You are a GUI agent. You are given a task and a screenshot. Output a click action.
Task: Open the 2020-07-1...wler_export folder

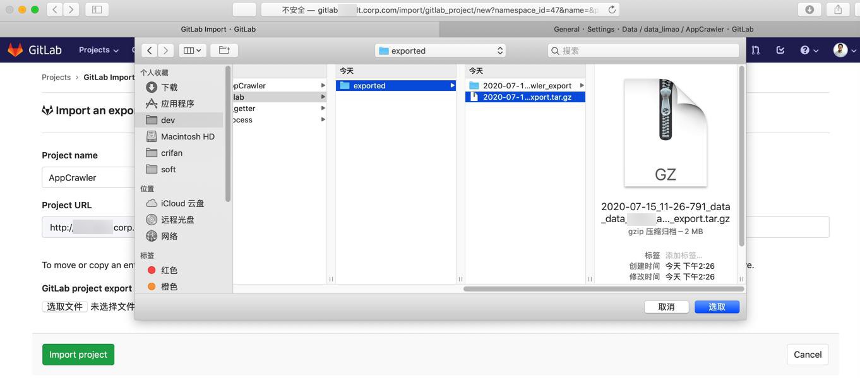coord(525,85)
